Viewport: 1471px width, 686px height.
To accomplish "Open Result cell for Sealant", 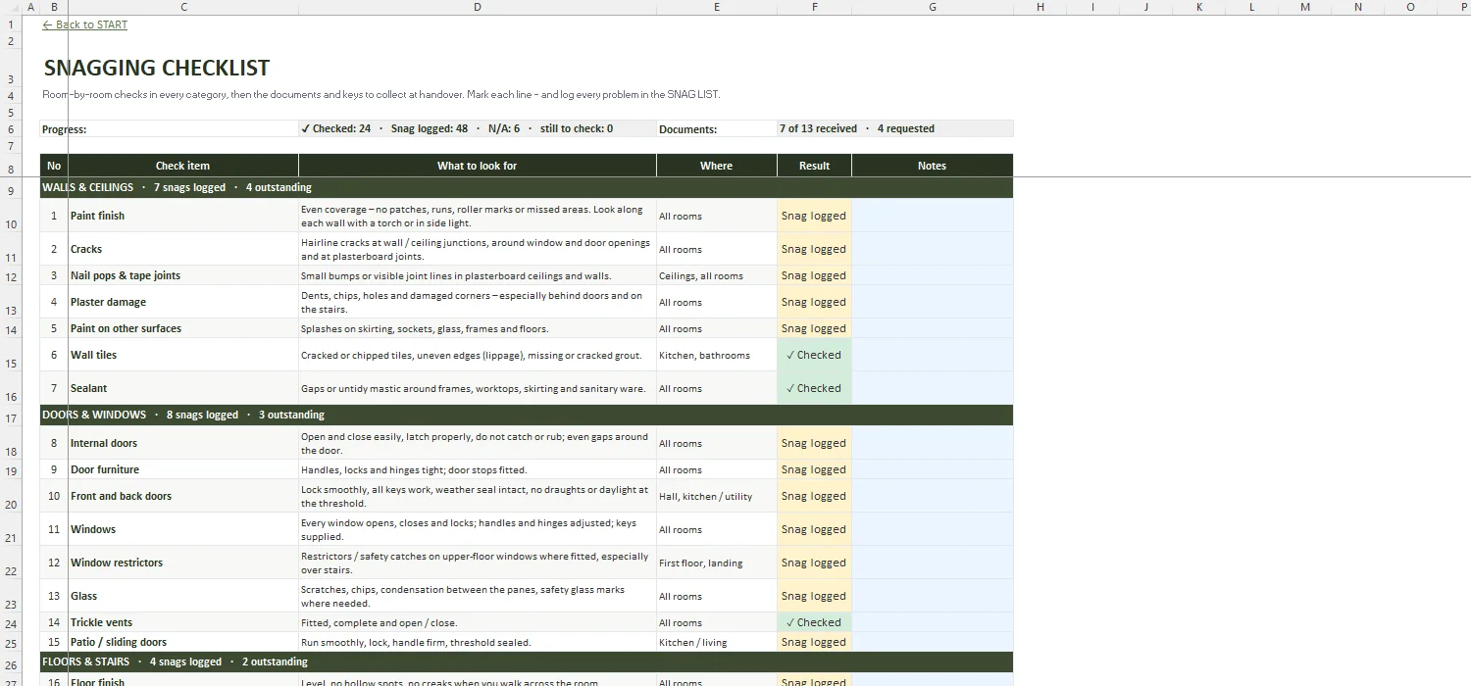I will coord(814,388).
